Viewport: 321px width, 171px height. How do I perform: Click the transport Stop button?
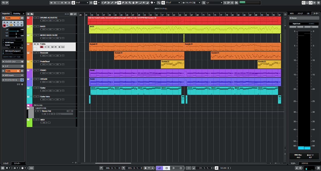tap(166, 168)
